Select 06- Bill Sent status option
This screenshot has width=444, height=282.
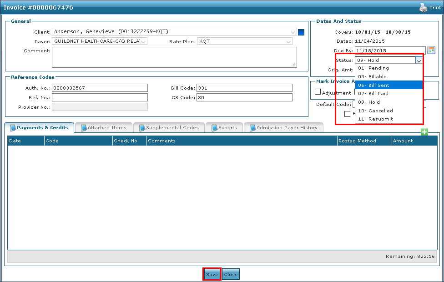coord(389,85)
